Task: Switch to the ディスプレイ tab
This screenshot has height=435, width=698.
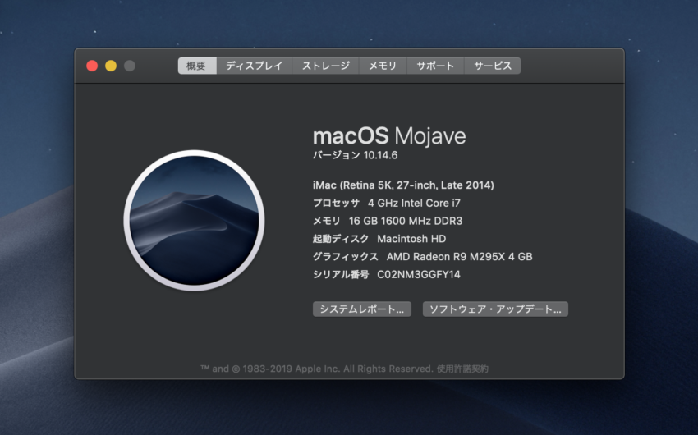Action: (254, 66)
